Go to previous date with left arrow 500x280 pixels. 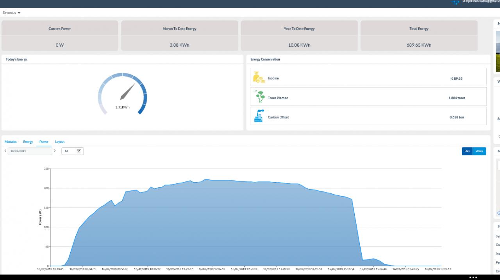5,151
